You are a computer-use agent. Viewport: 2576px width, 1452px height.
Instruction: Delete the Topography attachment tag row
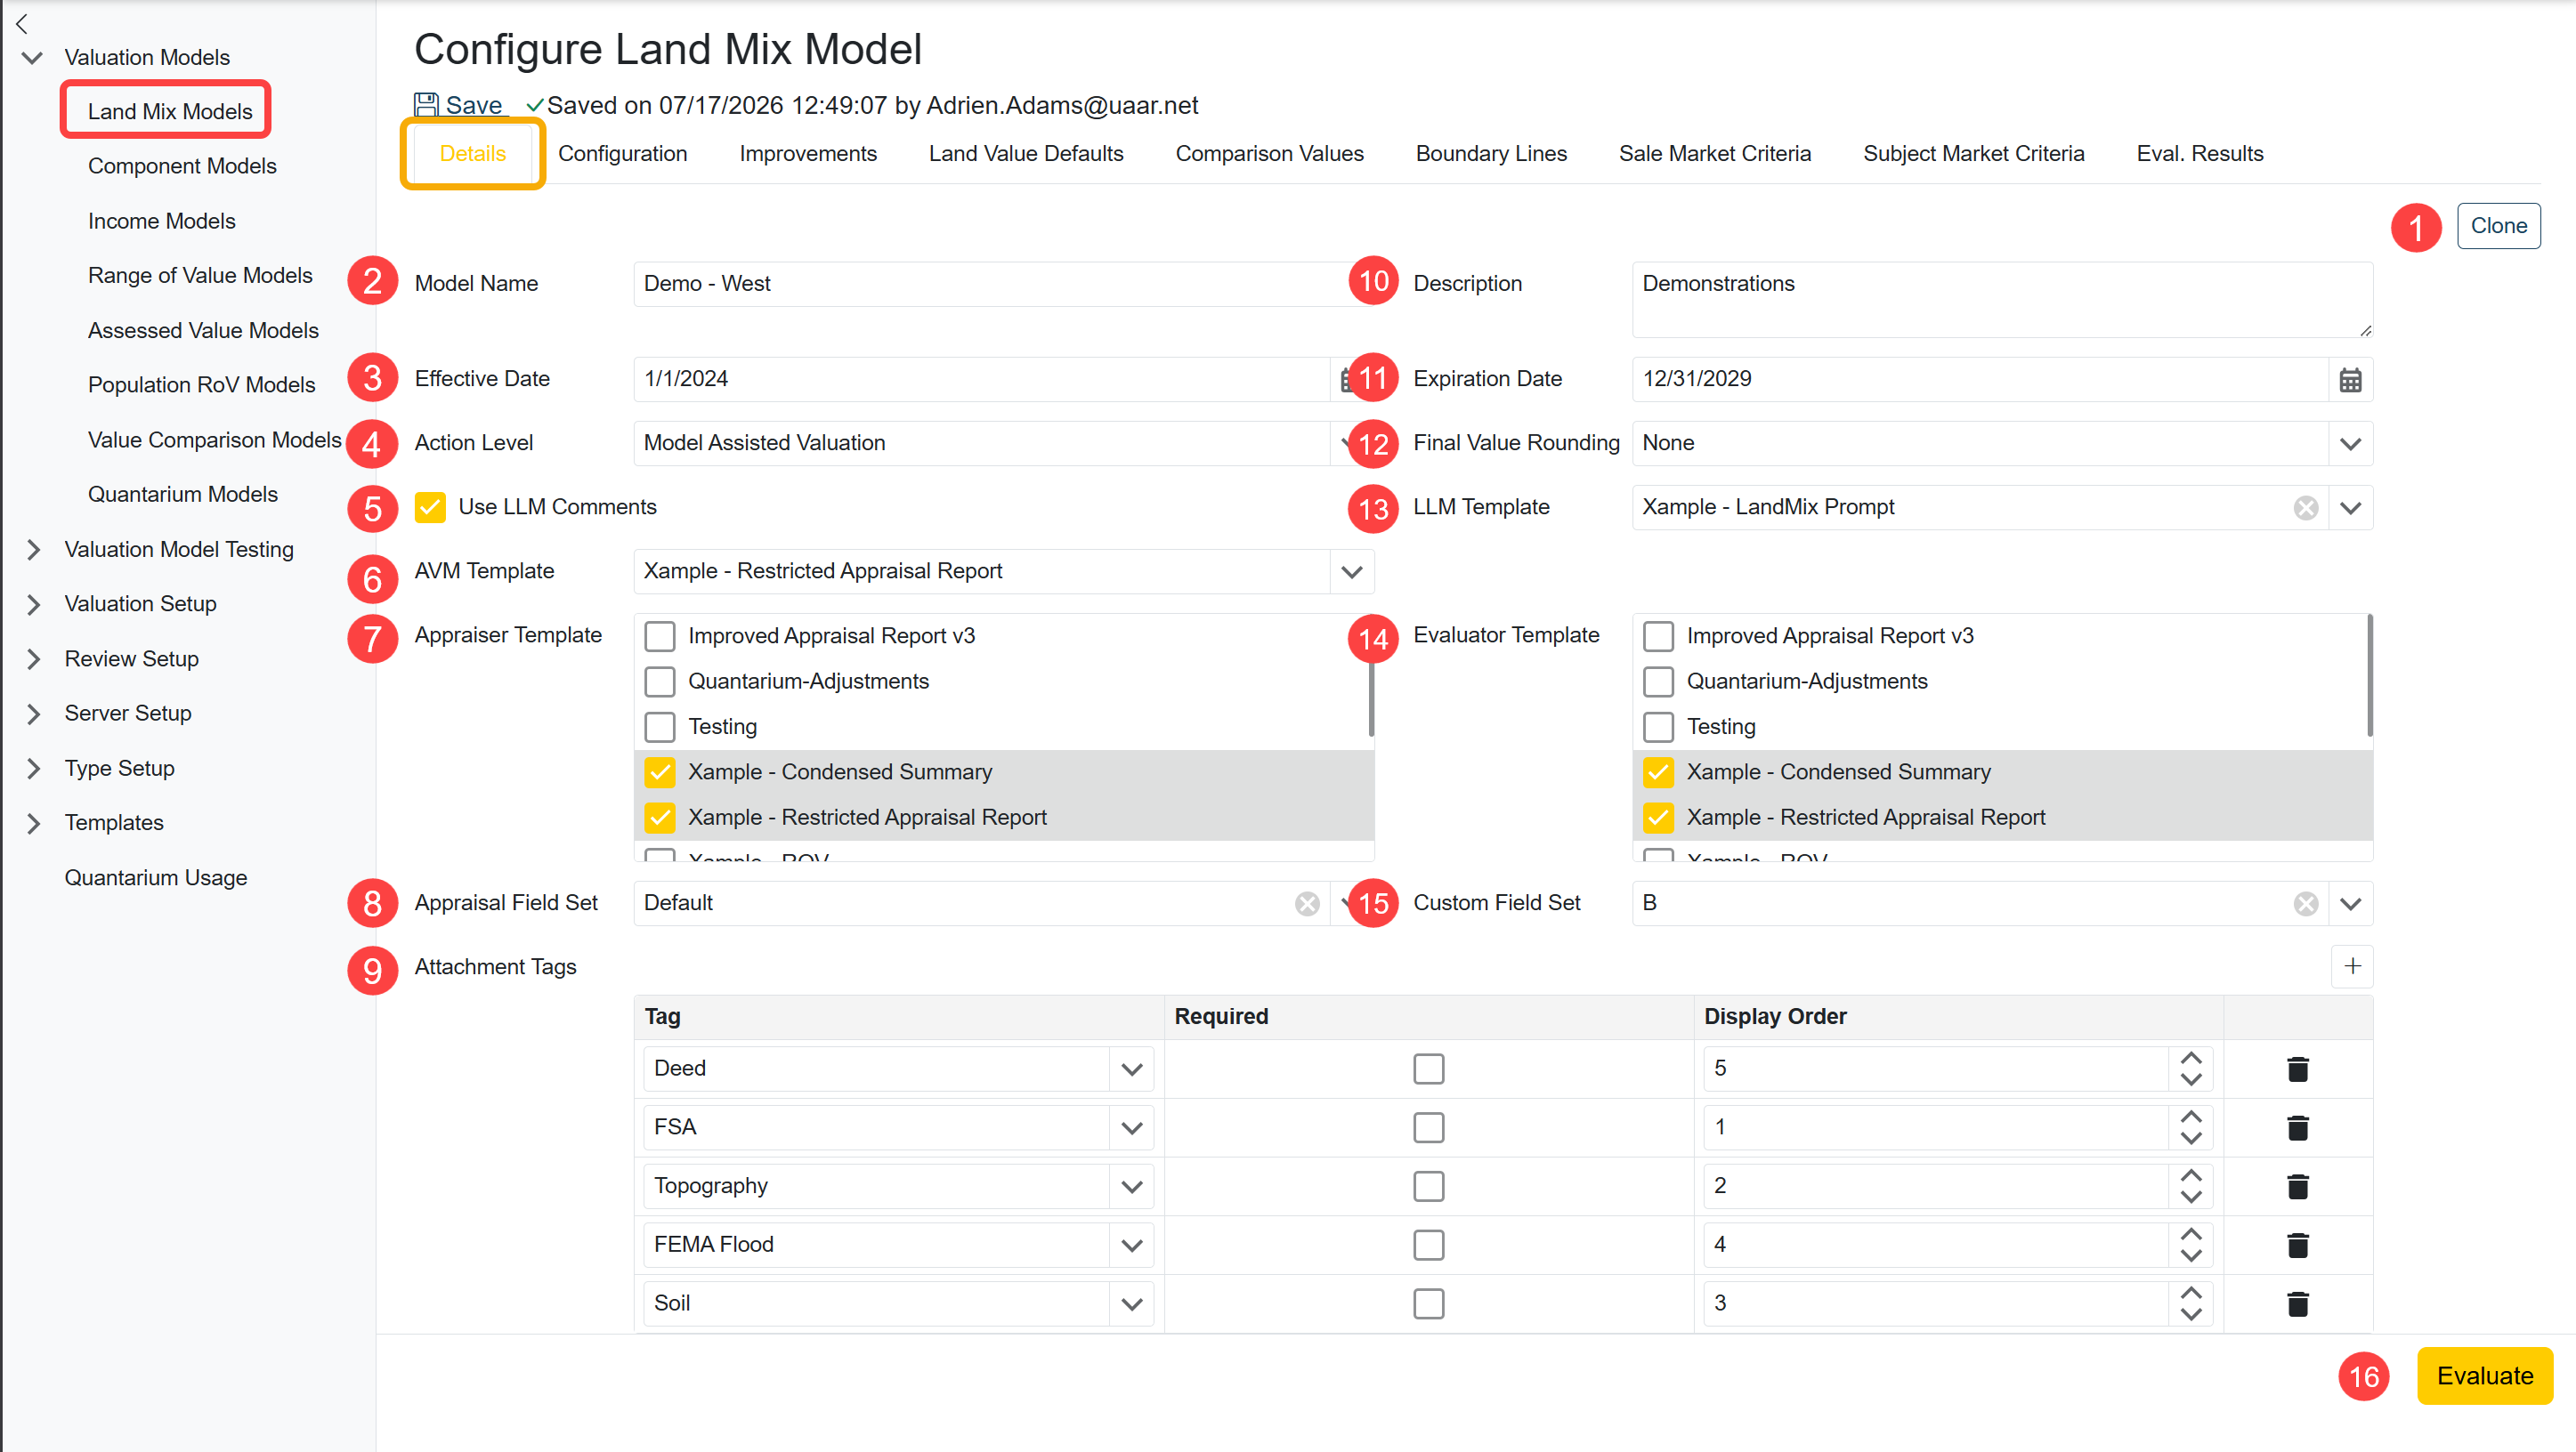pyautogui.click(x=2297, y=1186)
